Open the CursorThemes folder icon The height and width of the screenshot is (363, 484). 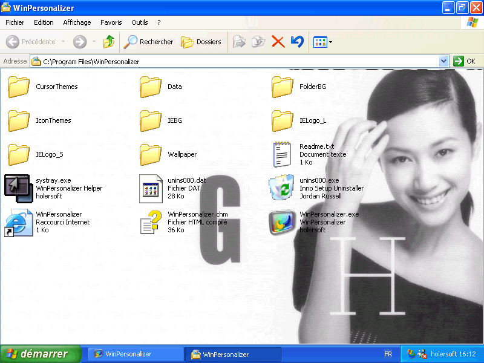[x=19, y=87]
